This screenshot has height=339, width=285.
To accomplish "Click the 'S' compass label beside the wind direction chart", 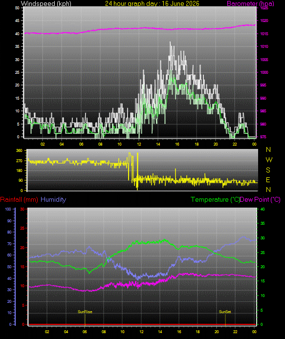I will click(x=268, y=170).
